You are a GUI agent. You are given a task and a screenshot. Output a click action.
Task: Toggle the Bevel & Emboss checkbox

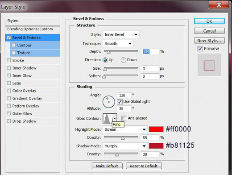point(9,37)
